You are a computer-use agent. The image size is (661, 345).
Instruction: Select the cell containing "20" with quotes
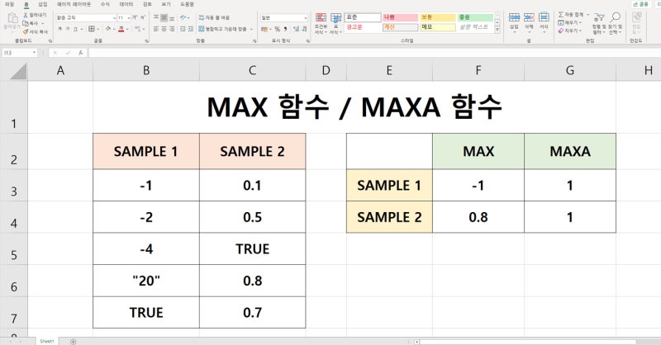pyautogui.click(x=146, y=281)
